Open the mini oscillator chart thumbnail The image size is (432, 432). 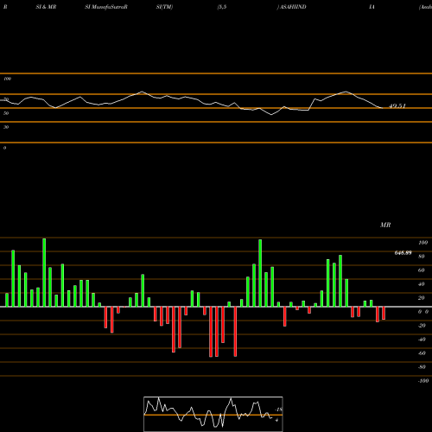coord(213,414)
